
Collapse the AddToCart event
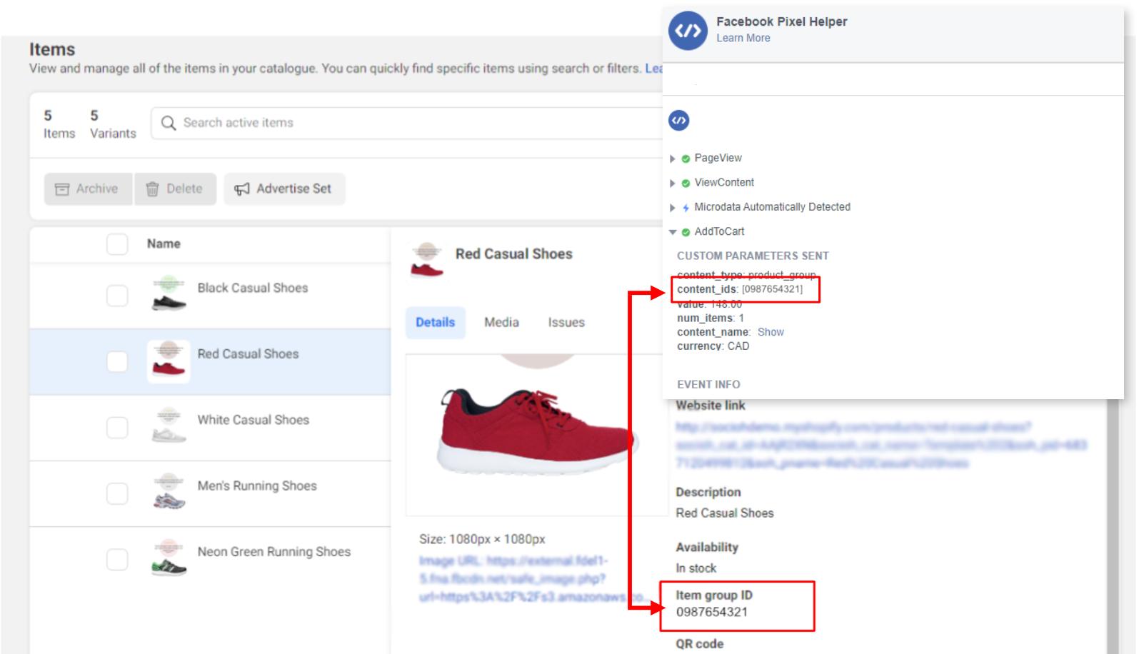pyautogui.click(x=673, y=232)
